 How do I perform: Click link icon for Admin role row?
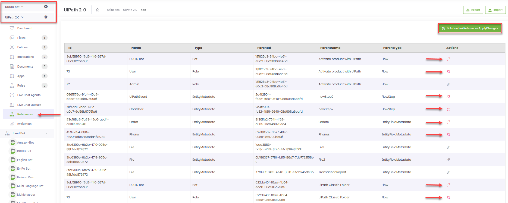tap(448, 84)
